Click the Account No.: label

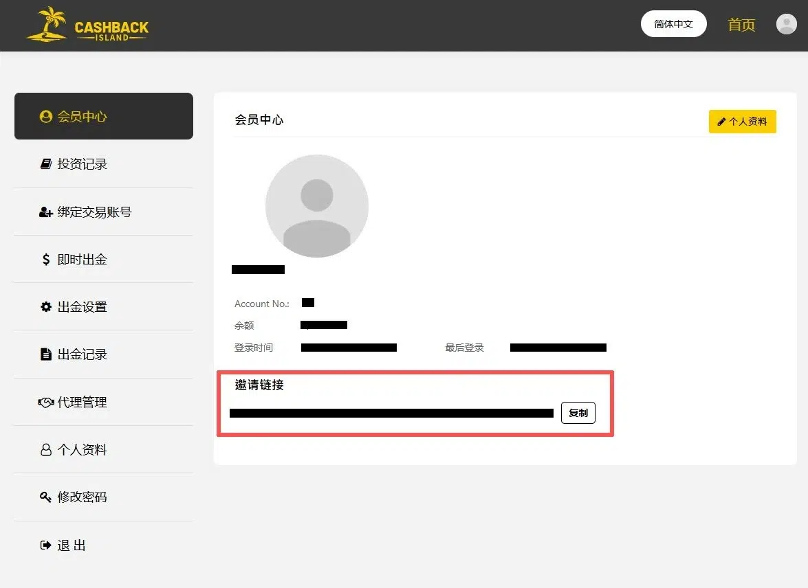[x=262, y=304]
